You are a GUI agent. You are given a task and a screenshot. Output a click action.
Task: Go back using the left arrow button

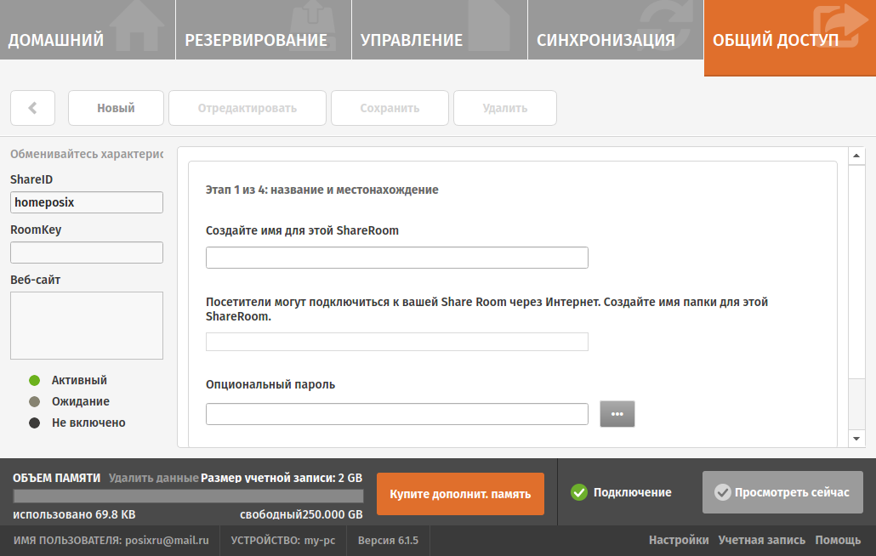click(32, 108)
